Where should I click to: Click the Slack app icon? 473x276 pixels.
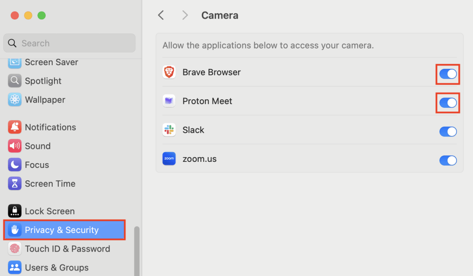pyautogui.click(x=169, y=130)
